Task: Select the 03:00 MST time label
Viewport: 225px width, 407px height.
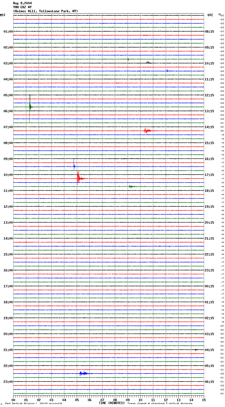Action: (x=8, y=63)
